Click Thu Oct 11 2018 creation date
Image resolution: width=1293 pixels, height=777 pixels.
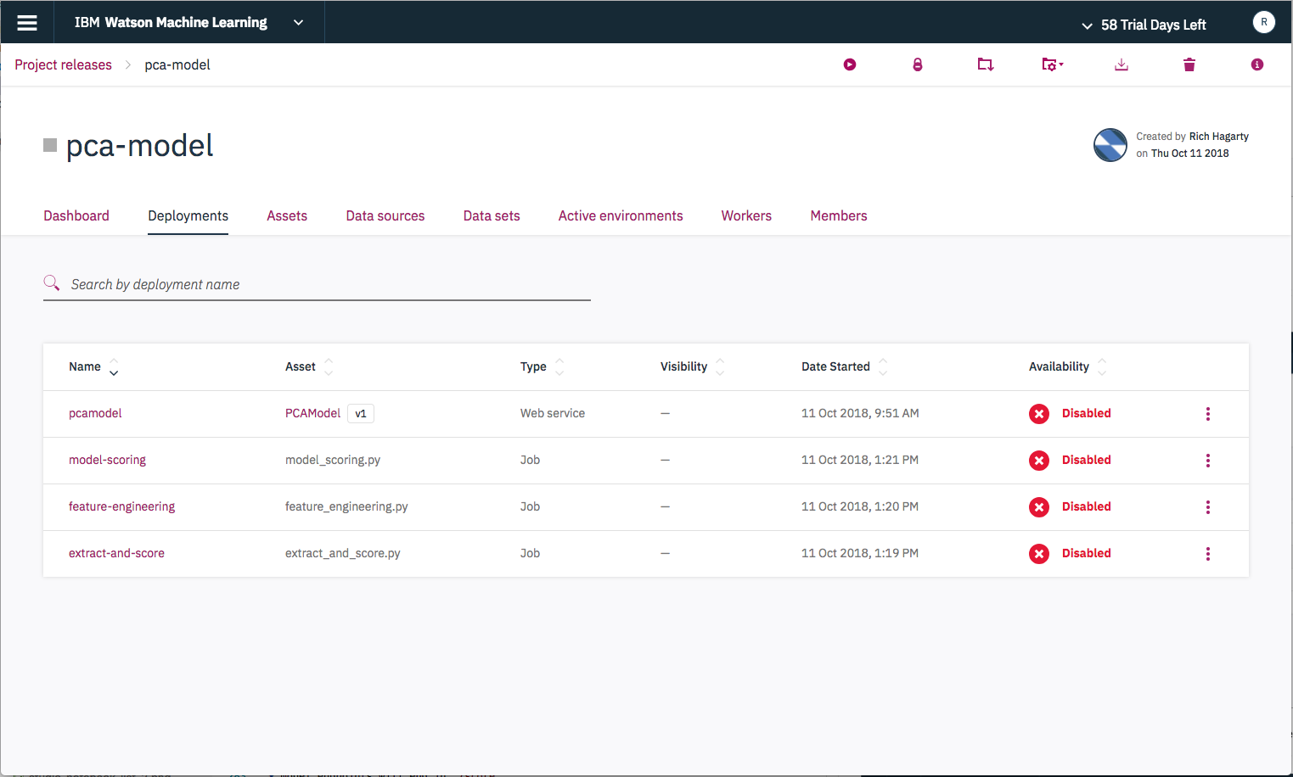[x=1189, y=154]
